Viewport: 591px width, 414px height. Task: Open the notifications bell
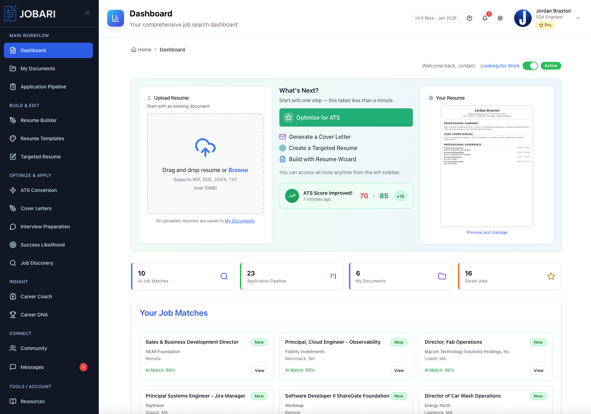coord(485,18)
